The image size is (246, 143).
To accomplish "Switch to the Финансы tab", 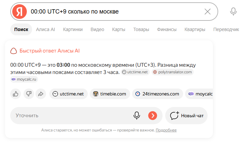I will [167, 29].
